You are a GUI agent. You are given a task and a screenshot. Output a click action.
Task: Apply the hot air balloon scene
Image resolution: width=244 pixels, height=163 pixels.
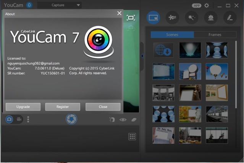(x=217, y=71)
